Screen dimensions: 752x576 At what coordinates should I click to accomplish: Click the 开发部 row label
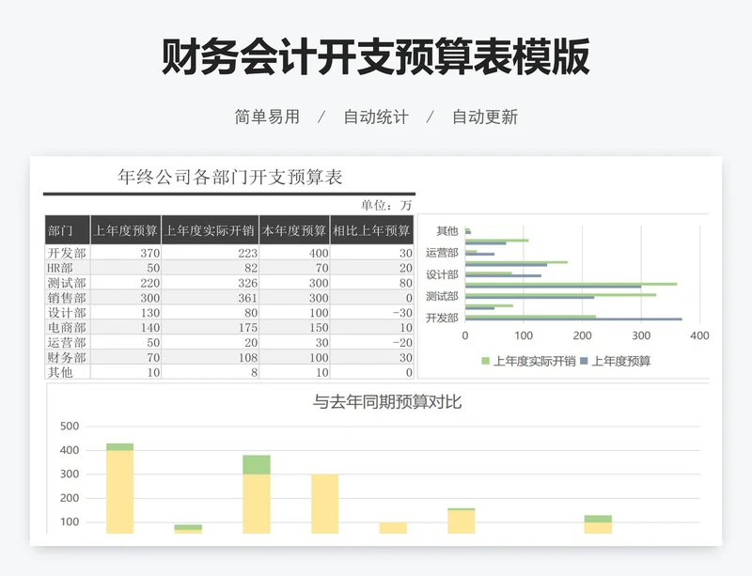point(67,253)
